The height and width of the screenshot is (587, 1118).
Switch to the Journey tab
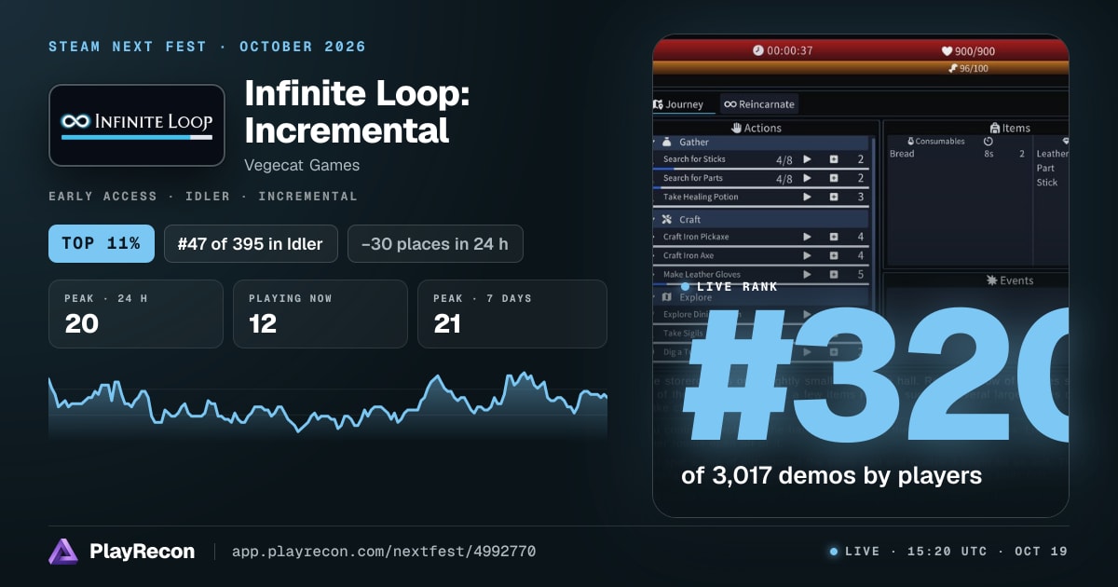point(683,104)
